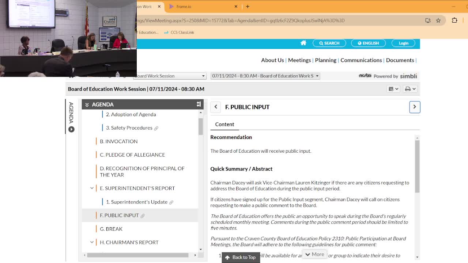The image size is (468, 263).
Task: Open a new browser tab
Action: (248, 7)
